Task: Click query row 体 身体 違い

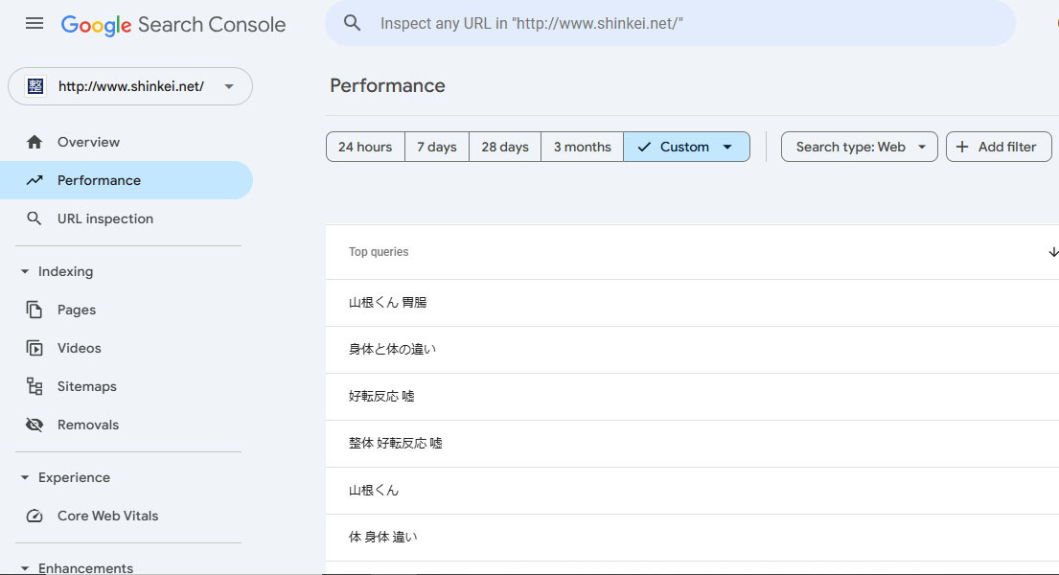Action: [x=692, y=538]
